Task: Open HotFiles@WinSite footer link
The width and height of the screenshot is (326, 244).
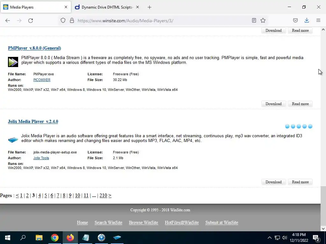Action: coord(182,223)
